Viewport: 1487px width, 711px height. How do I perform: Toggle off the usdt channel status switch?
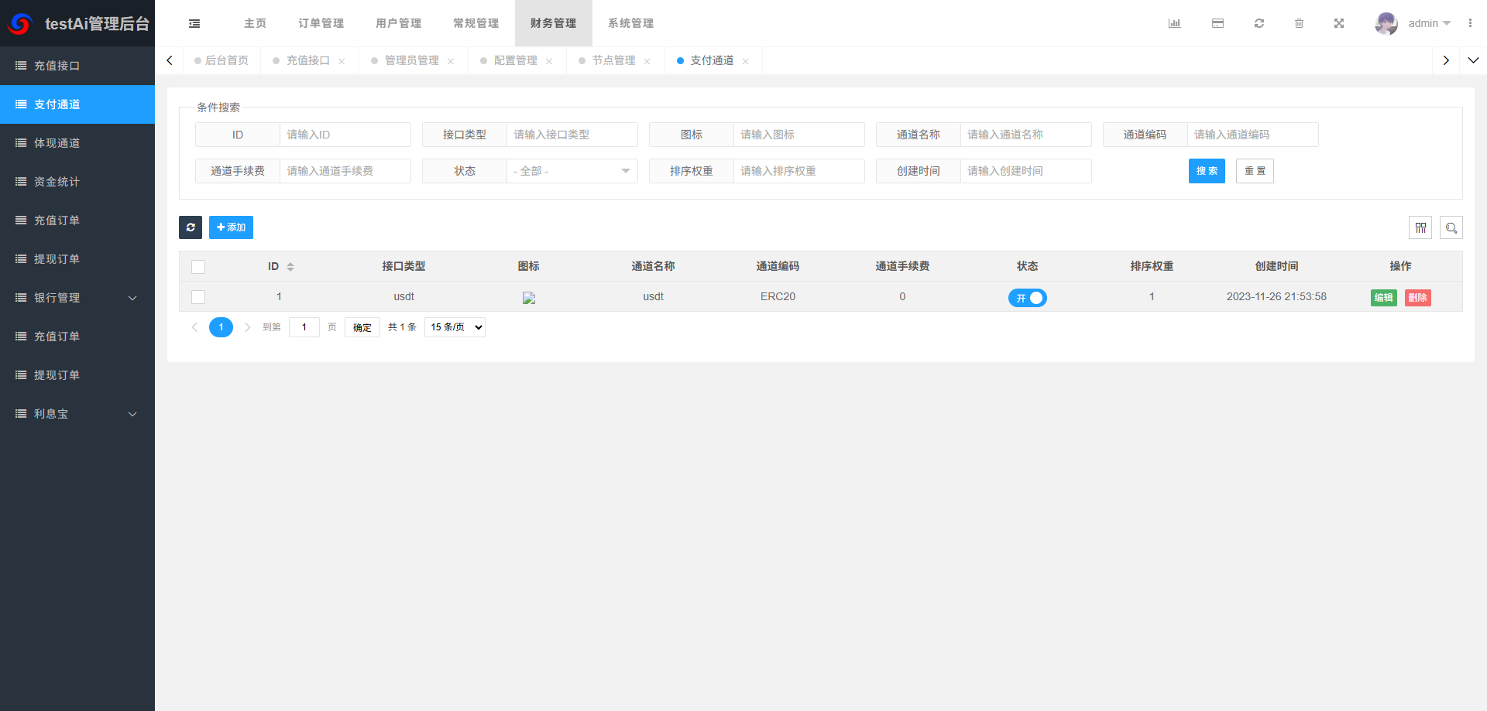coord(1028,297)
